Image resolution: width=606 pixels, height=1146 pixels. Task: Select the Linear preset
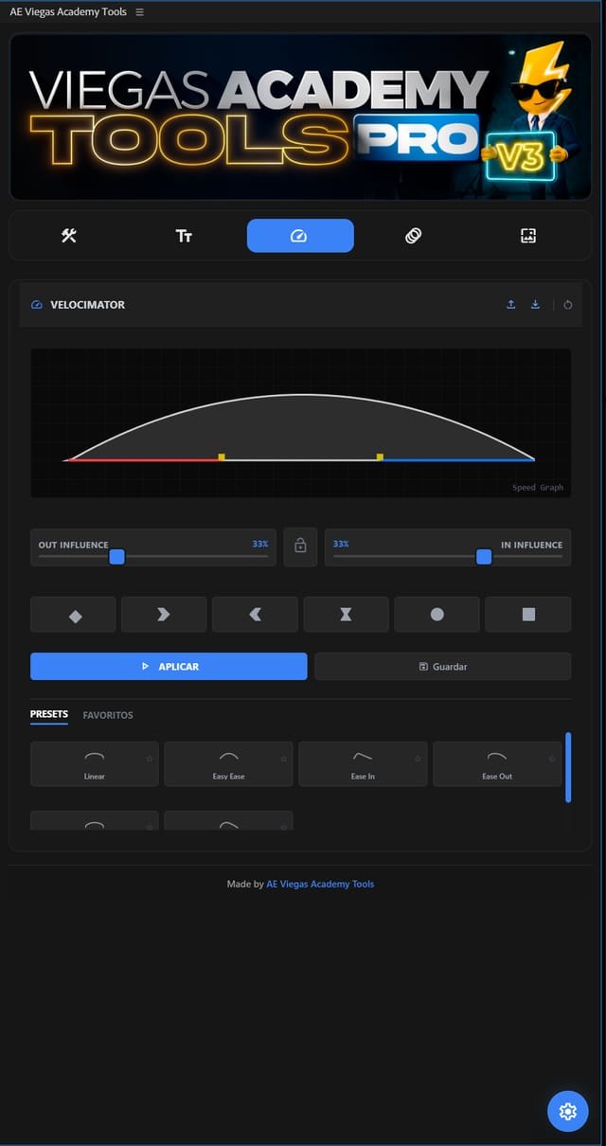coord(94,764)
